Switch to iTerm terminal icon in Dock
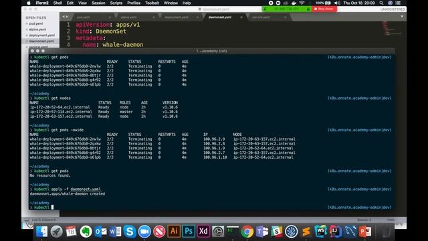Viewport: 428px width, 241px height. click(233, 231)
